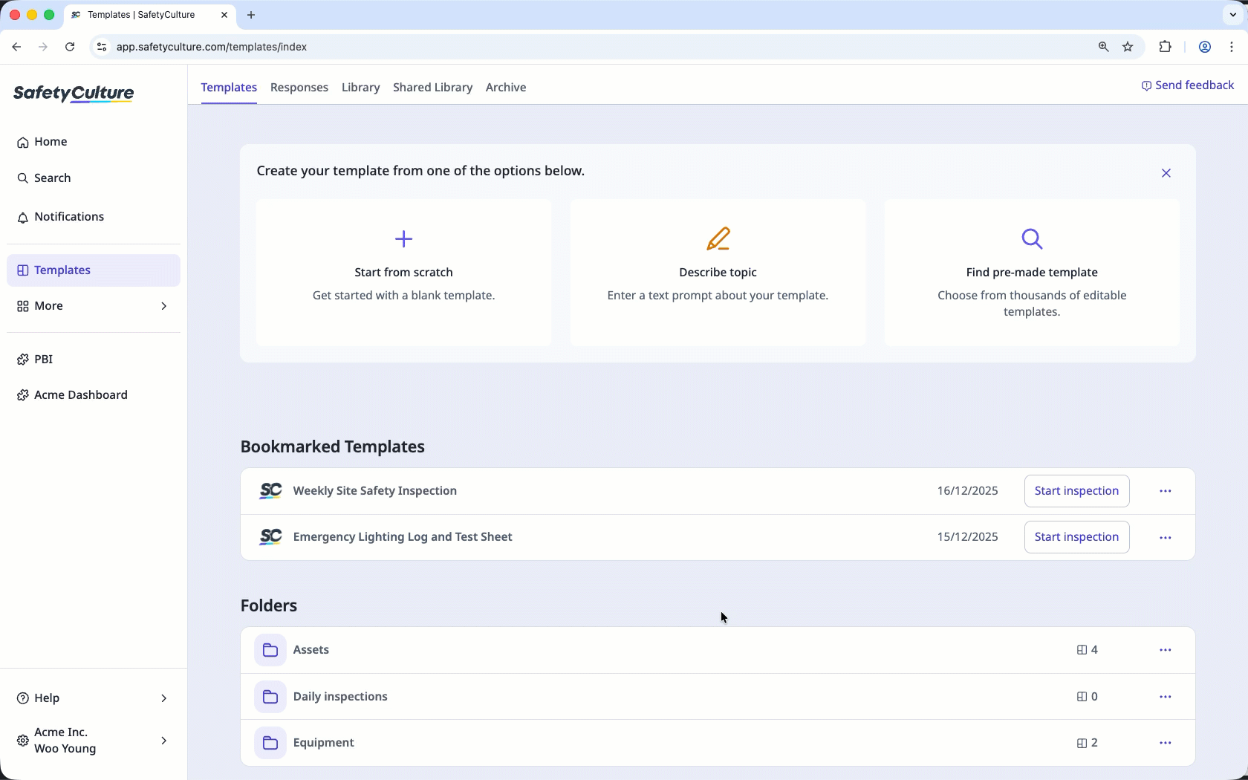Image resolution: width=1248 pixels, height=780 pixels.
Task: Choose the Describe topic card
Action: click(718, 273)
